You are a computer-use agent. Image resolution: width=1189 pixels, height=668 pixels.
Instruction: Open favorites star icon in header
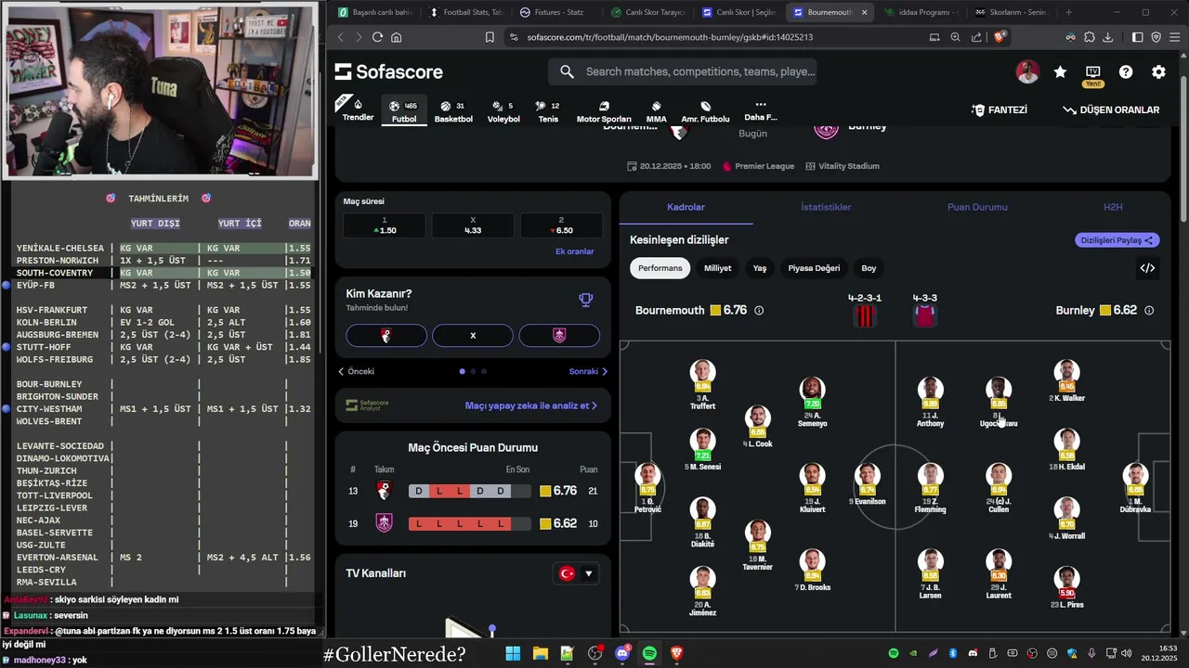coord(1060,71)
